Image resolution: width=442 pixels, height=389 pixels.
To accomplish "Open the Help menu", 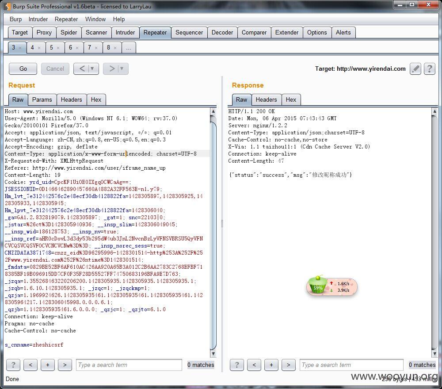I will click(119, 19).
